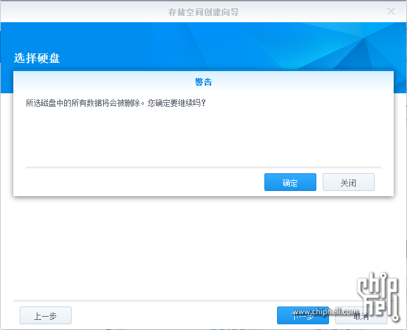407x330 pixels.
Task: Close the 存储空间创建向导 wizard window
Action: [391, 11]
